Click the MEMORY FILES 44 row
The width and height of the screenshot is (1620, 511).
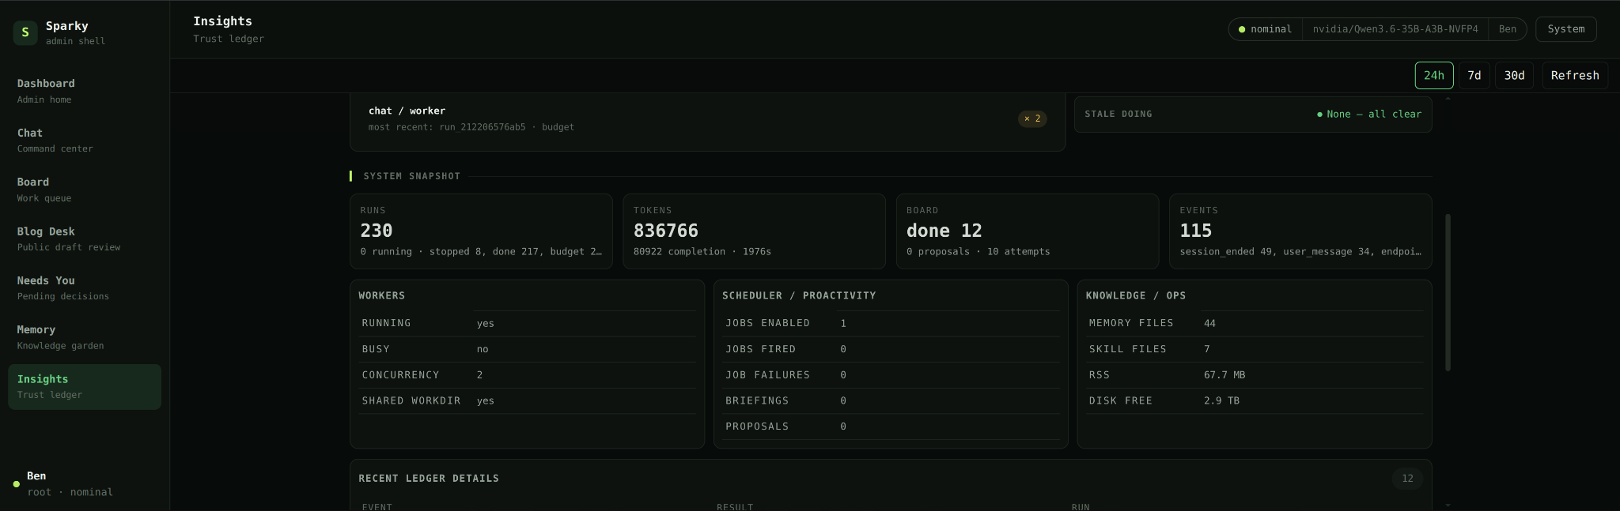pyautogui.click(x=1255, y=323)
